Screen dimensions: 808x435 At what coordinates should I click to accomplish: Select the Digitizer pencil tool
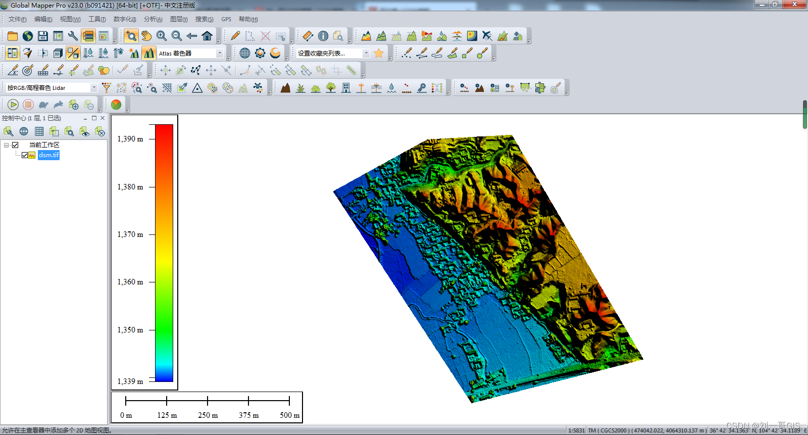point(235,36)
